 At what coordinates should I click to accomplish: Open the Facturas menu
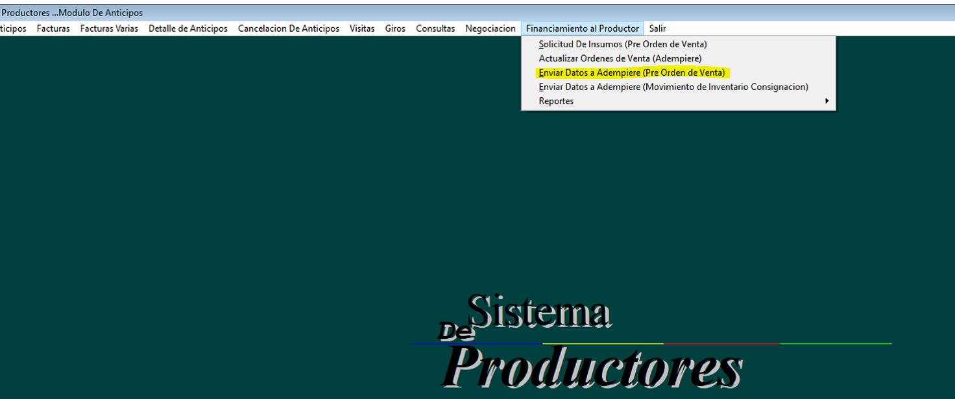click(53, 28)
